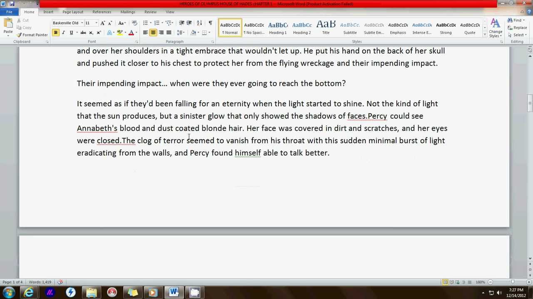Screen dimensions: 533x299
Task: Switch to Web Layout view
Action: tap(458, 282)
